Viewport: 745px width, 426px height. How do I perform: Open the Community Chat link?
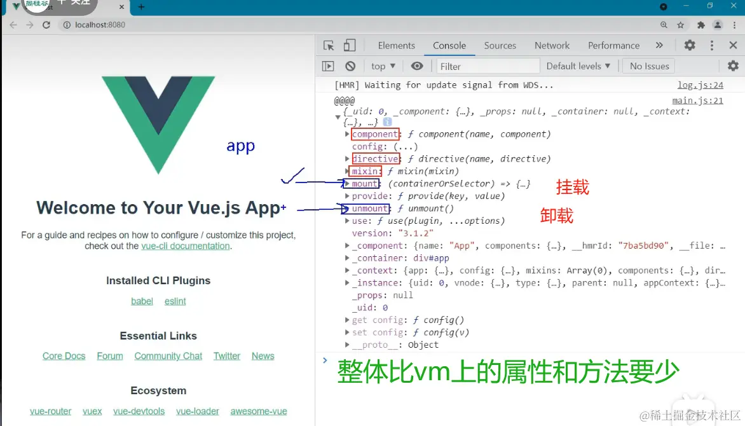pyautogui.click(x=168, y=356)
